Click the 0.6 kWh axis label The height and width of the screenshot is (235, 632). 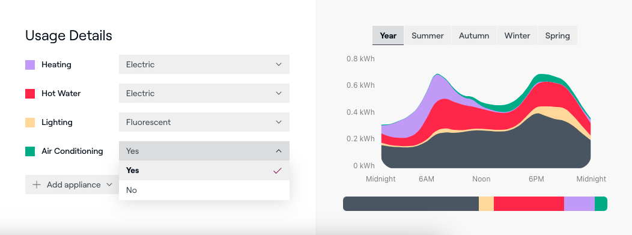[360, 85]
